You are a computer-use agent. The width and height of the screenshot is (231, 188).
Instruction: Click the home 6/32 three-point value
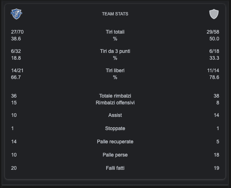click(x=16, y=51)
